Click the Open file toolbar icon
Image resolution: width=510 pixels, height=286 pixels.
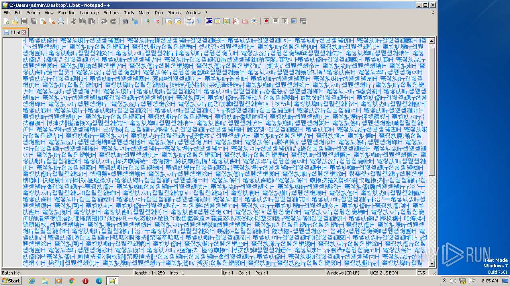[15, 21]
